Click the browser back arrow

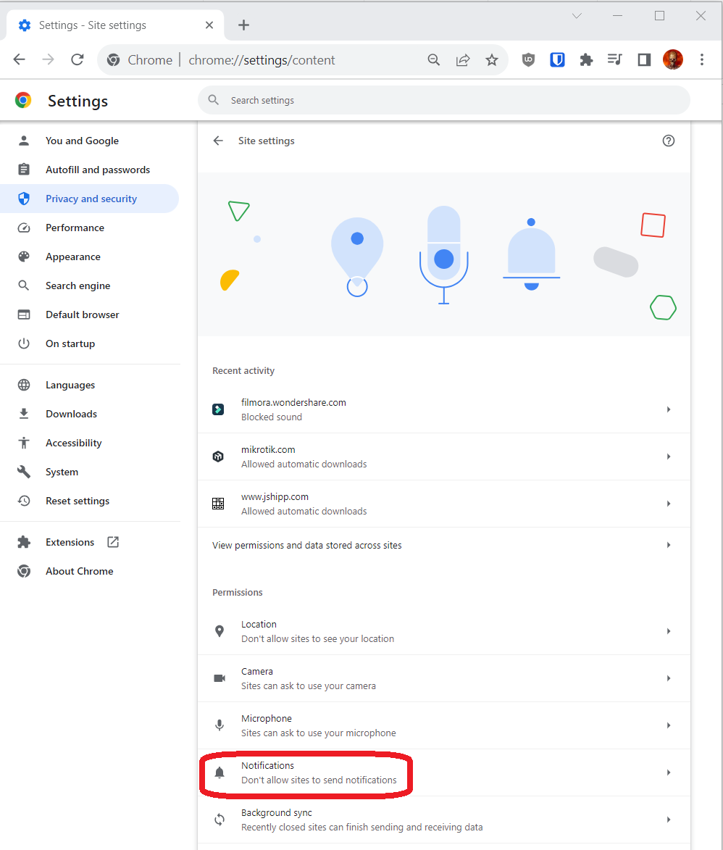click(x=20, y=59)
